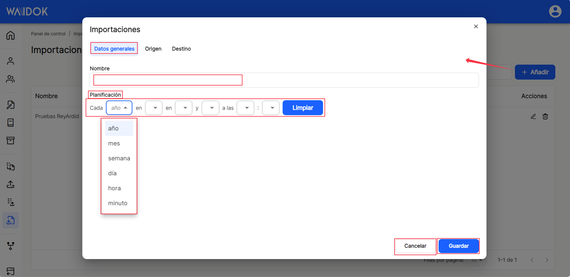The width and height of the screenshot is (570, 277).
Task: Open the file import icon in sidebar
Action: pos(10,220)
